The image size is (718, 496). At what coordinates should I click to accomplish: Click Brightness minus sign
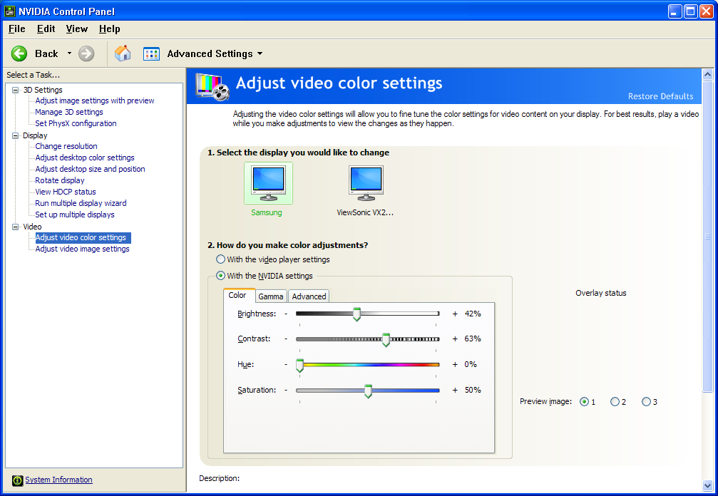286,314
